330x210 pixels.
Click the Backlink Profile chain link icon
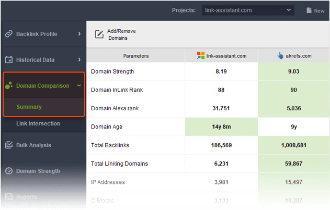(9, 34)
